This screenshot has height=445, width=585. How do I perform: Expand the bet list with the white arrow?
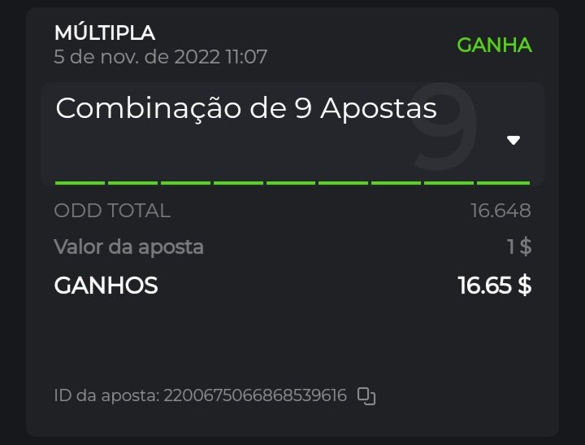513,140
